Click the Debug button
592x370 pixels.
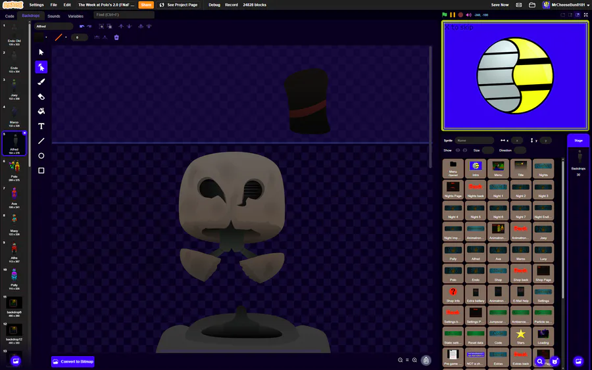click(214, 5)
